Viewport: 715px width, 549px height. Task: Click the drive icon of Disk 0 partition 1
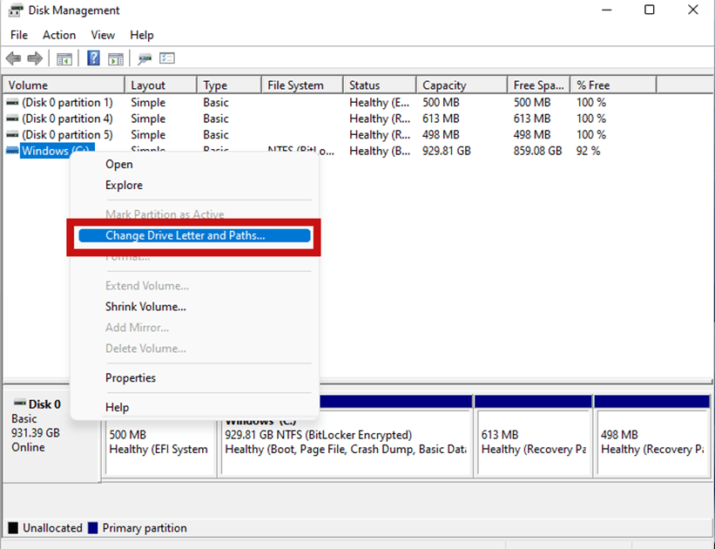pos(12,103)
